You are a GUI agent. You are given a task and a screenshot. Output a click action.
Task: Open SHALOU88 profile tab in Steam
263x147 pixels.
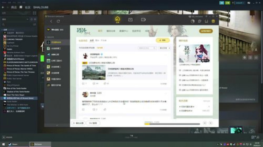pos(41,7)
